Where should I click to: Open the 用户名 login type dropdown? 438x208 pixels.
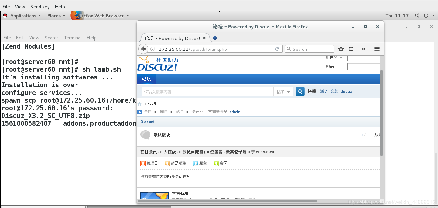[334, 58]
